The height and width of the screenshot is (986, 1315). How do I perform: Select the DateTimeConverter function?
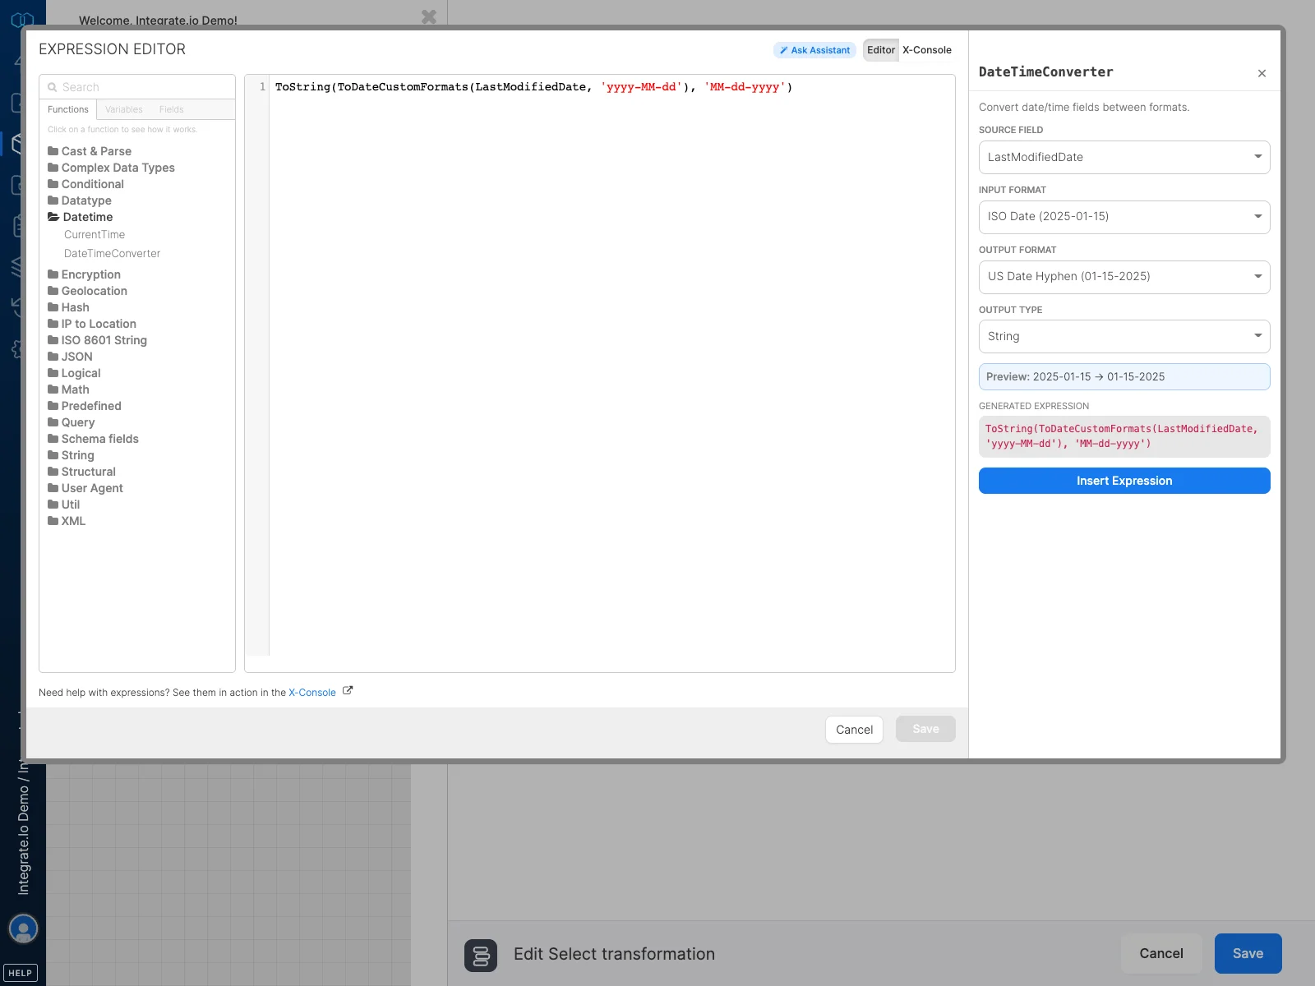(x=113, y=254)
